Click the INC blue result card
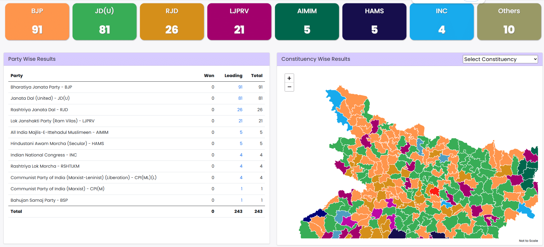The width and height of the screenshot is (544, 247). [x=442, y=22]
